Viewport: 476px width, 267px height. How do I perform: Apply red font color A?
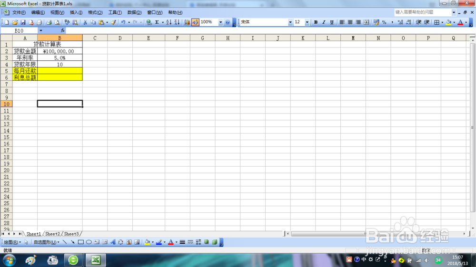[460, 22]
